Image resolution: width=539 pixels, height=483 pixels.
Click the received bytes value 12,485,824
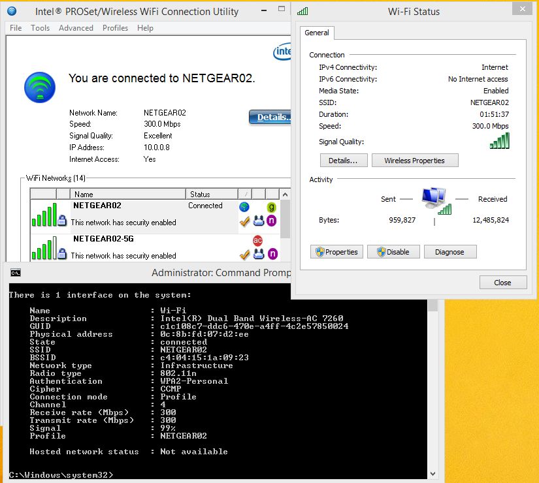click(x=491, y=220)
